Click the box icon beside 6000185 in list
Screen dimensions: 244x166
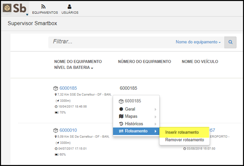[x=55, y=89]
